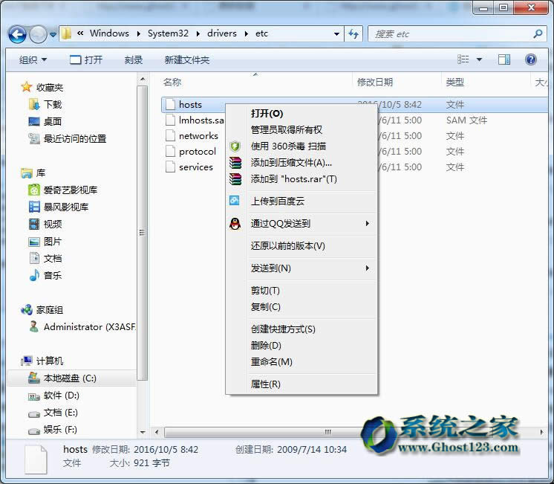Open 最近访问的位置 in favorites

68,138
